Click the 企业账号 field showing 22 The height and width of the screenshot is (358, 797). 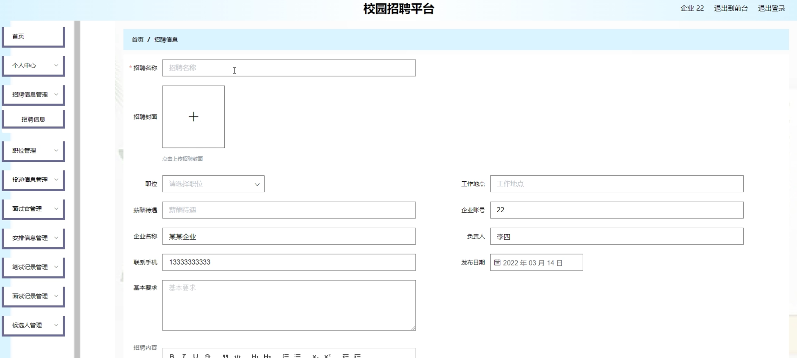(x=617, y=210)
